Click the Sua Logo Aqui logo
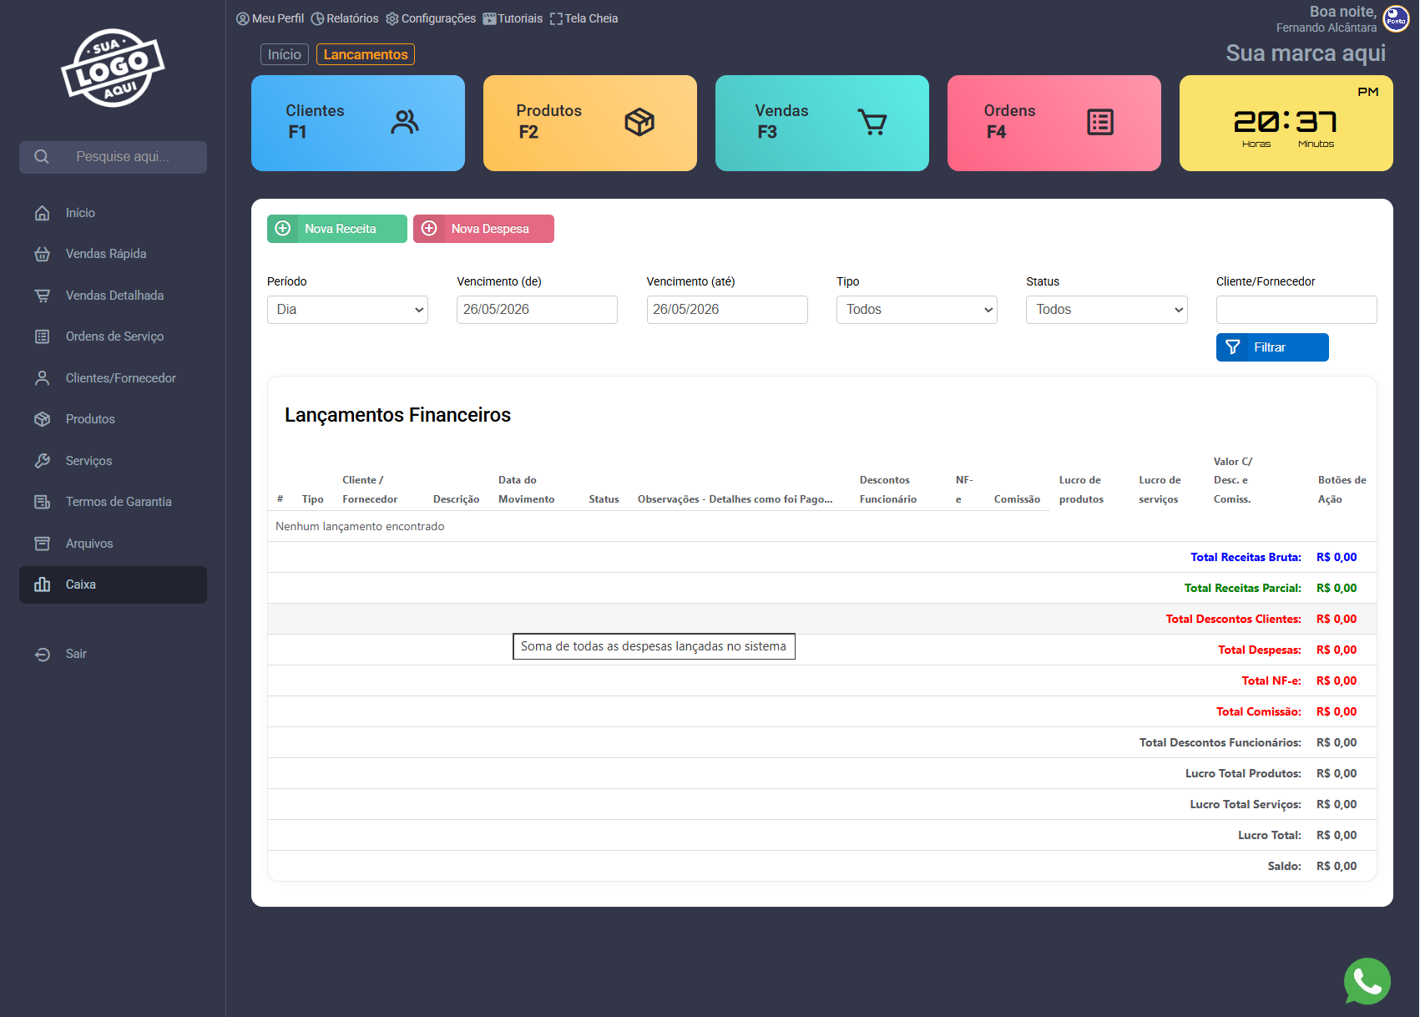The height and width of the screenshot is (1017, 1420). tap(113, 68)
